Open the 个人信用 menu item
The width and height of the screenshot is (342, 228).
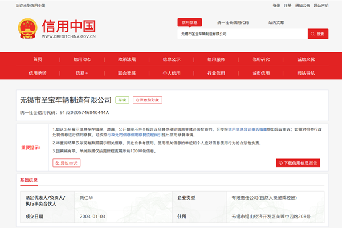pos(172,73)
